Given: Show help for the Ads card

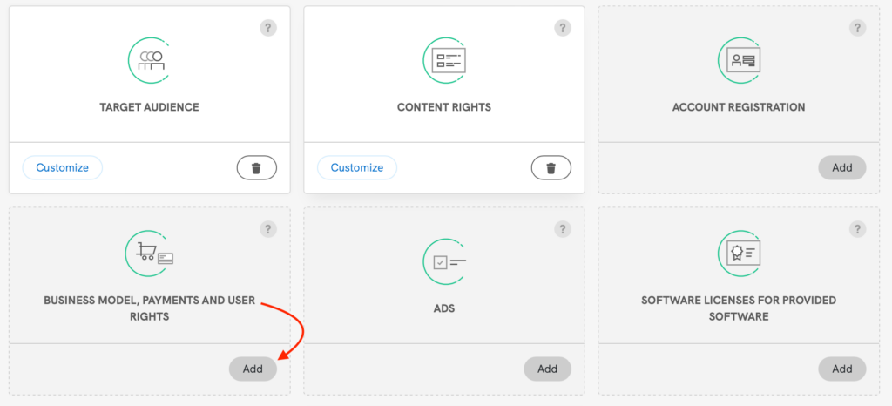Looking at the screenshot, I should pyautogui.click(x=563, y=229).
